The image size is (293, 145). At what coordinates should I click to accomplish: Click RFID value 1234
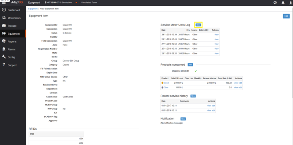[x=81, y=139]
